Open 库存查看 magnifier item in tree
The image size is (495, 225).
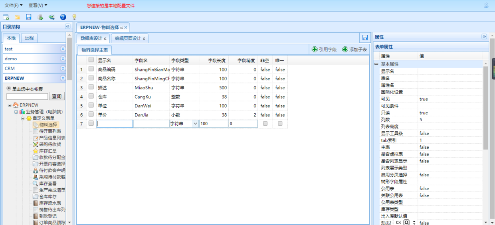(45, 184)
